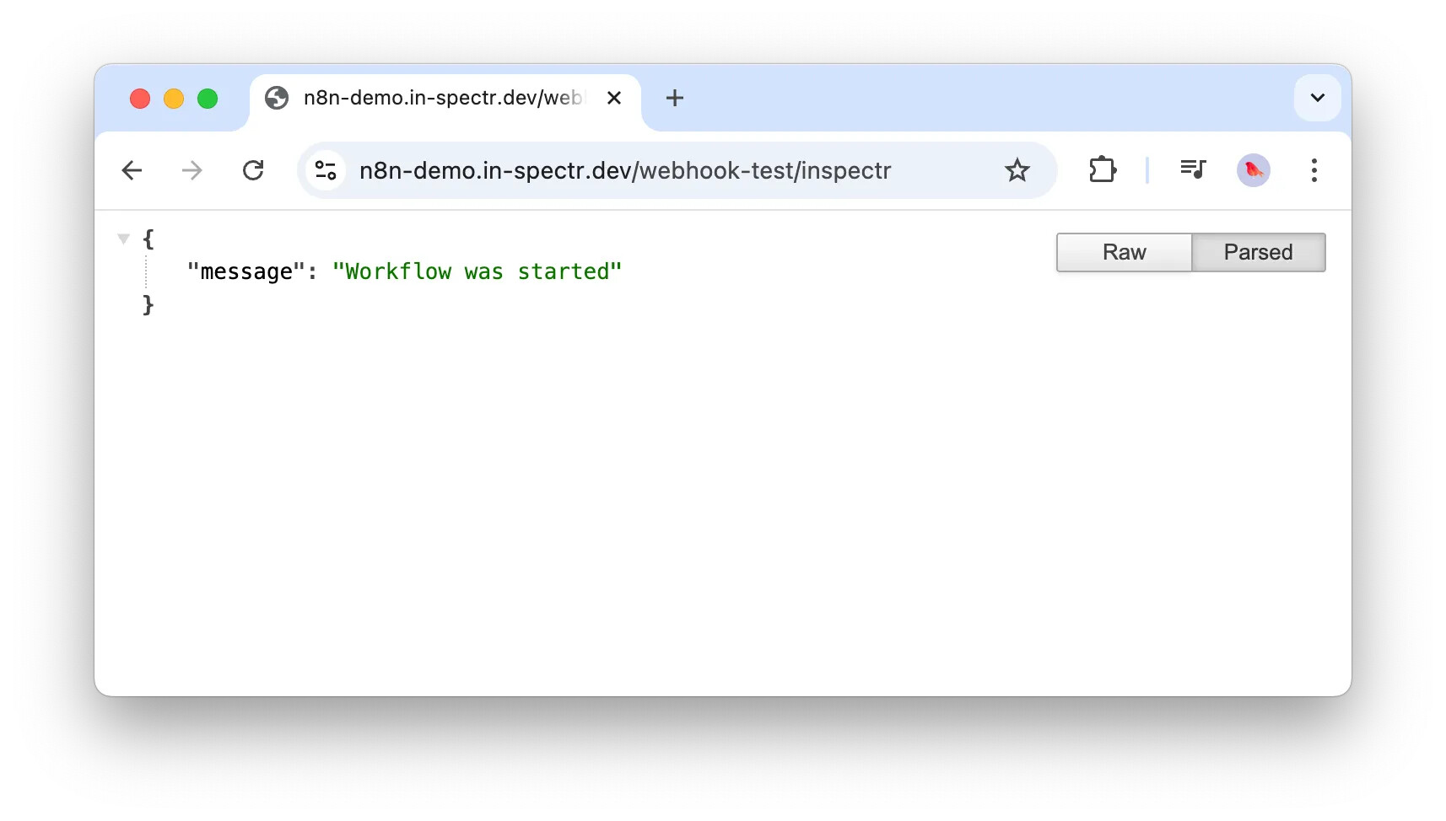Click the forward navigation arrow
This screenshot has width=1446, height=821.
click(x=192, y=171)
